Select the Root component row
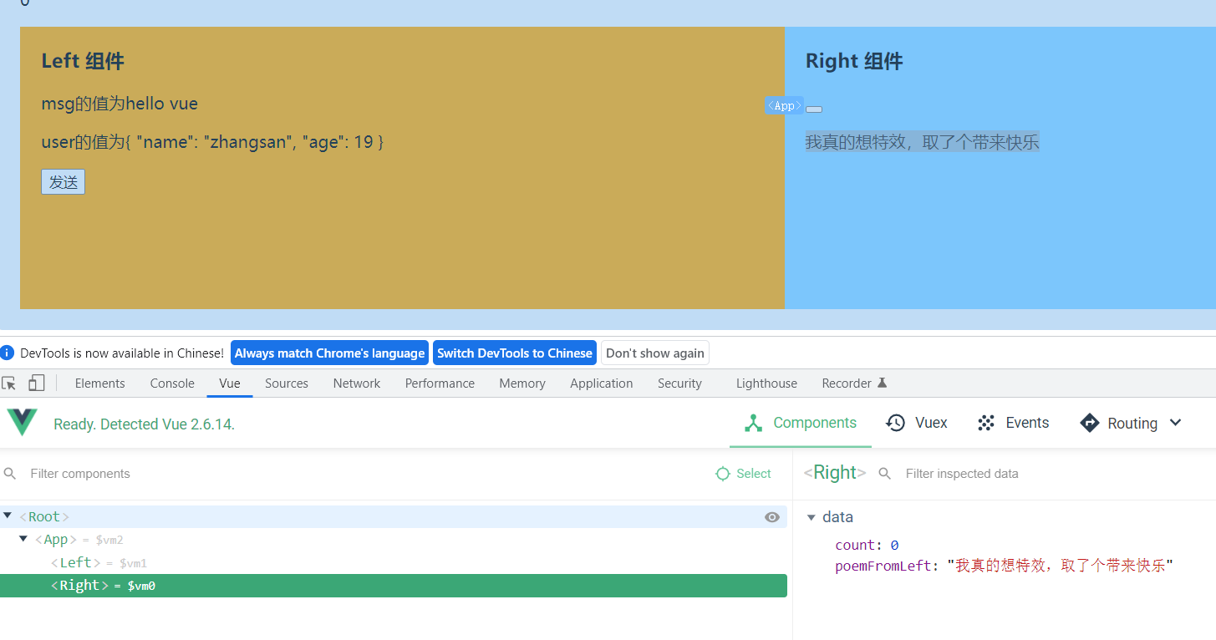 (x=394, y=516)
